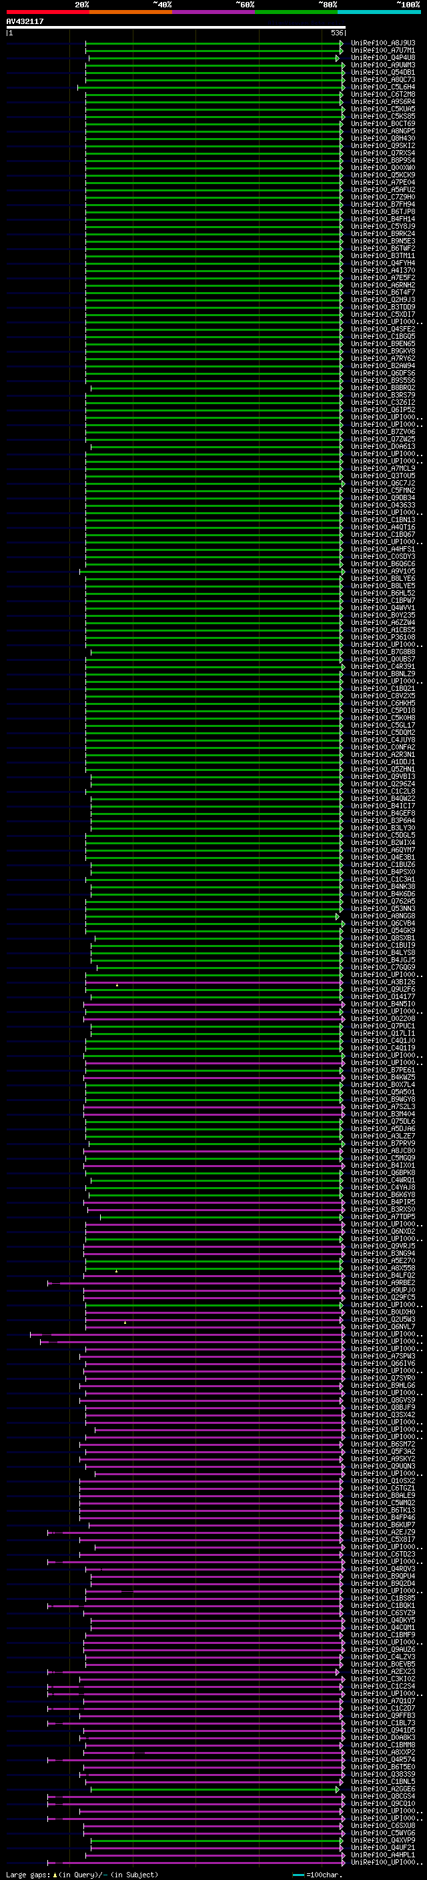This screenshot has width=427, height=1880.
Task: Select the UniRef100_Q2U5W3 hit label
Action: click(x=383, y=1320)
